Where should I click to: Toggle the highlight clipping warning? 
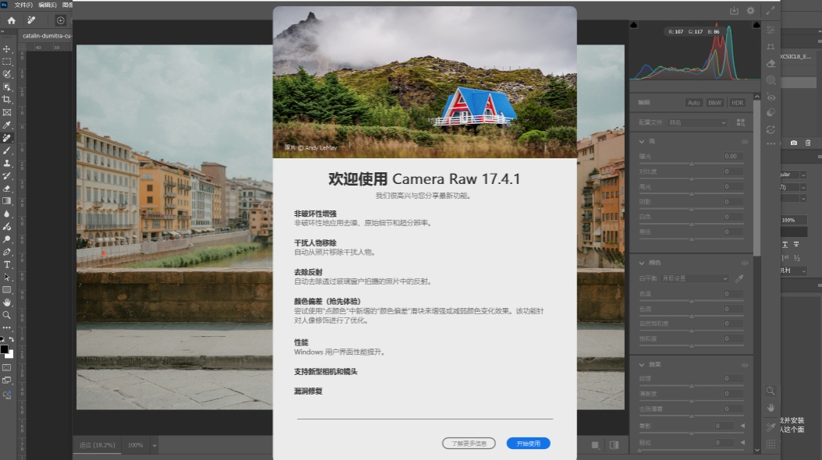[756, 25]
